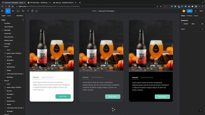Switch to the Assets tab
The height and width of the screenshot is (115, 205).
[9, 16]
